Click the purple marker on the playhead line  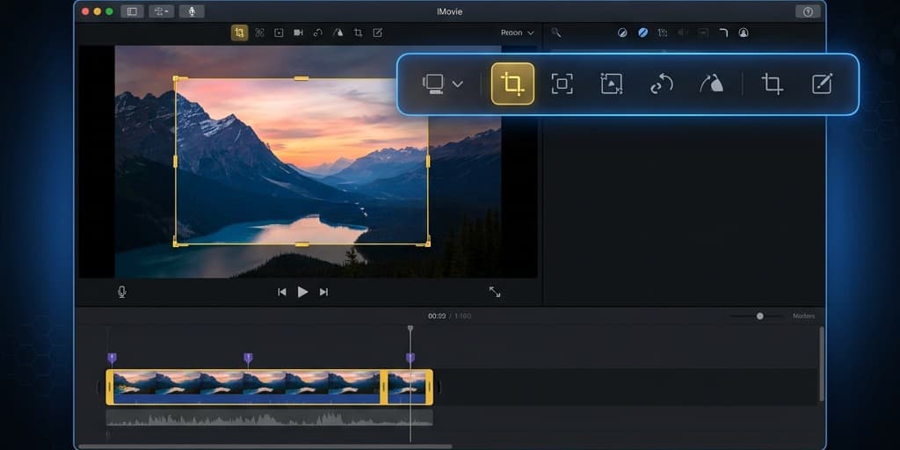410,359
